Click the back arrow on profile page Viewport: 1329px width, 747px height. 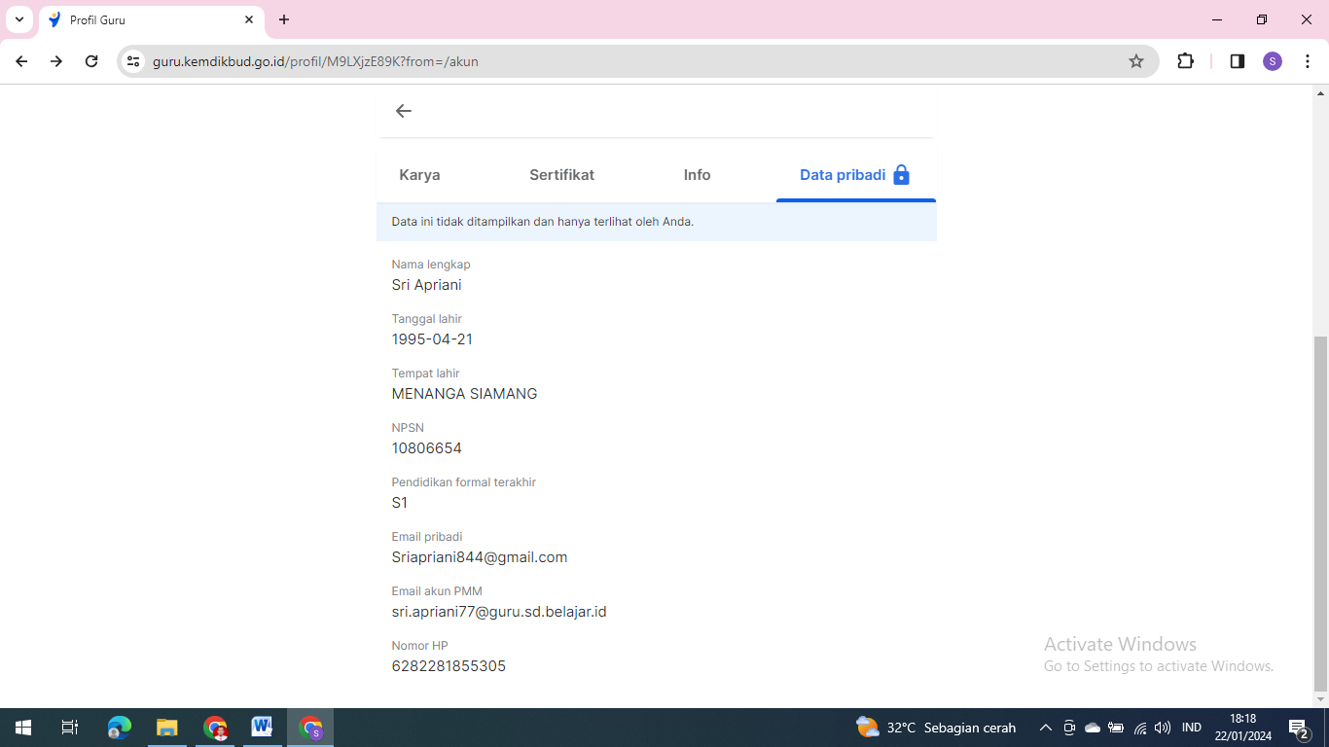pyautogui.click(x=404, y=111)
